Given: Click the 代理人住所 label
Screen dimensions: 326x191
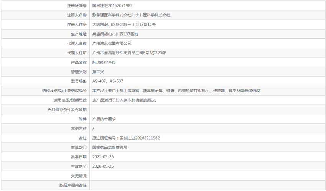Looking at the screenshot, I should tap(77, 53).
